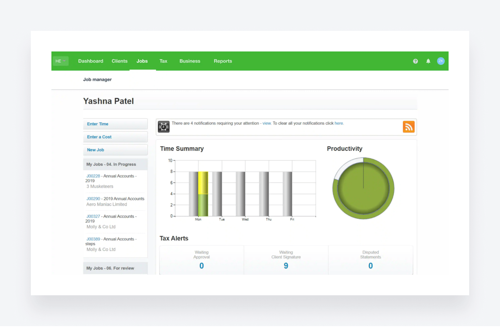Click the Yashna Patel heading
500x330 pixels.
tap(108, 101)
